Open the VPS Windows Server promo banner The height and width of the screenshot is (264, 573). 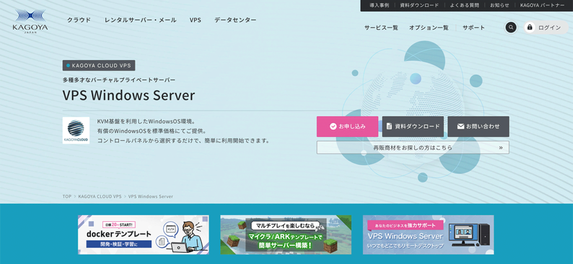pos(428,234)
